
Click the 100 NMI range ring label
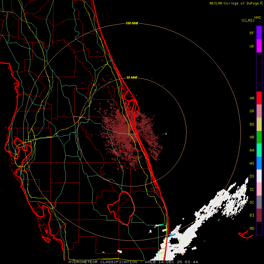132,23
